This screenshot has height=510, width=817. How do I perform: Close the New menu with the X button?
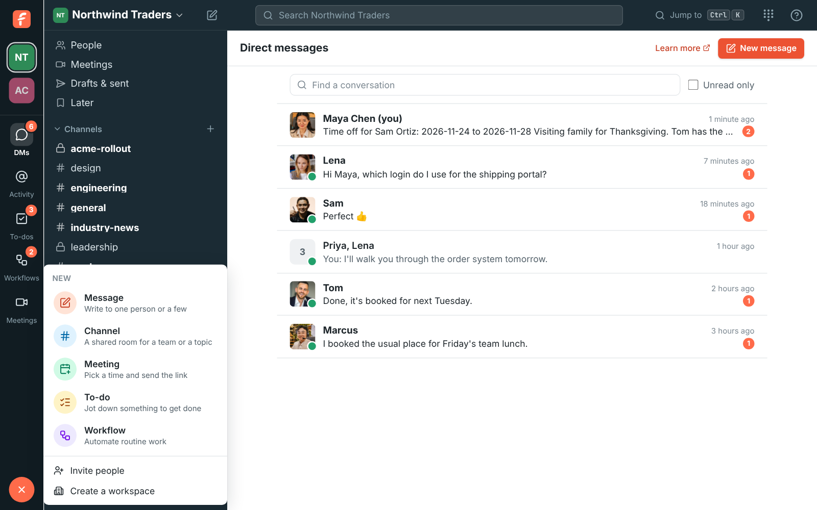tap(21, 490)
